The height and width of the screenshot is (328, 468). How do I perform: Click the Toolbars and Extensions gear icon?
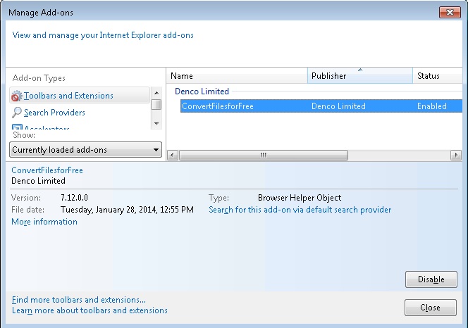point(17,96)
